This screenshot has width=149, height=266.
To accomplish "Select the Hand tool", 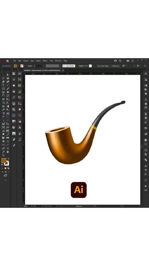I will click(8, 152).
